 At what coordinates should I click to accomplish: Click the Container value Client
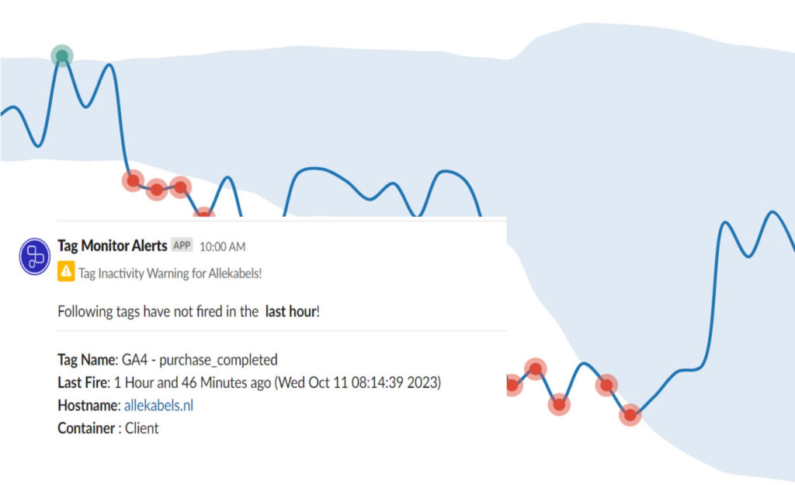(141, 427)
